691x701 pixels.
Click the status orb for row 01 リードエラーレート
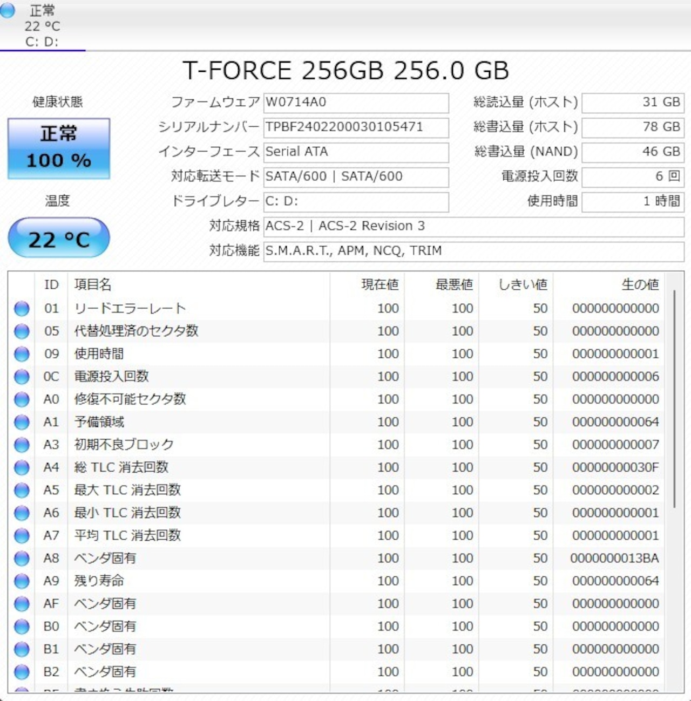pyautogui.click(x=22, y=309)
